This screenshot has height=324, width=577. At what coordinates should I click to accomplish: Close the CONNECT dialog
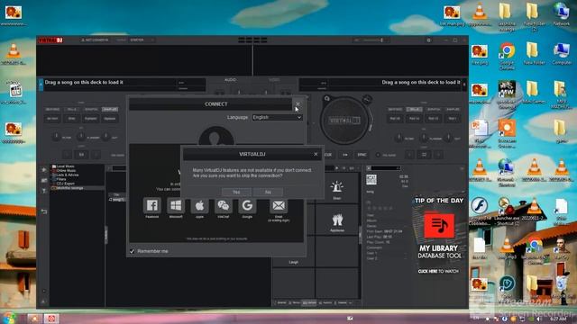[x=298, y=104]
